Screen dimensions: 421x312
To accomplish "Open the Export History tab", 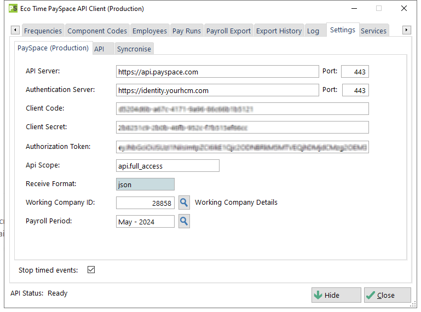I will pos(279,31).
